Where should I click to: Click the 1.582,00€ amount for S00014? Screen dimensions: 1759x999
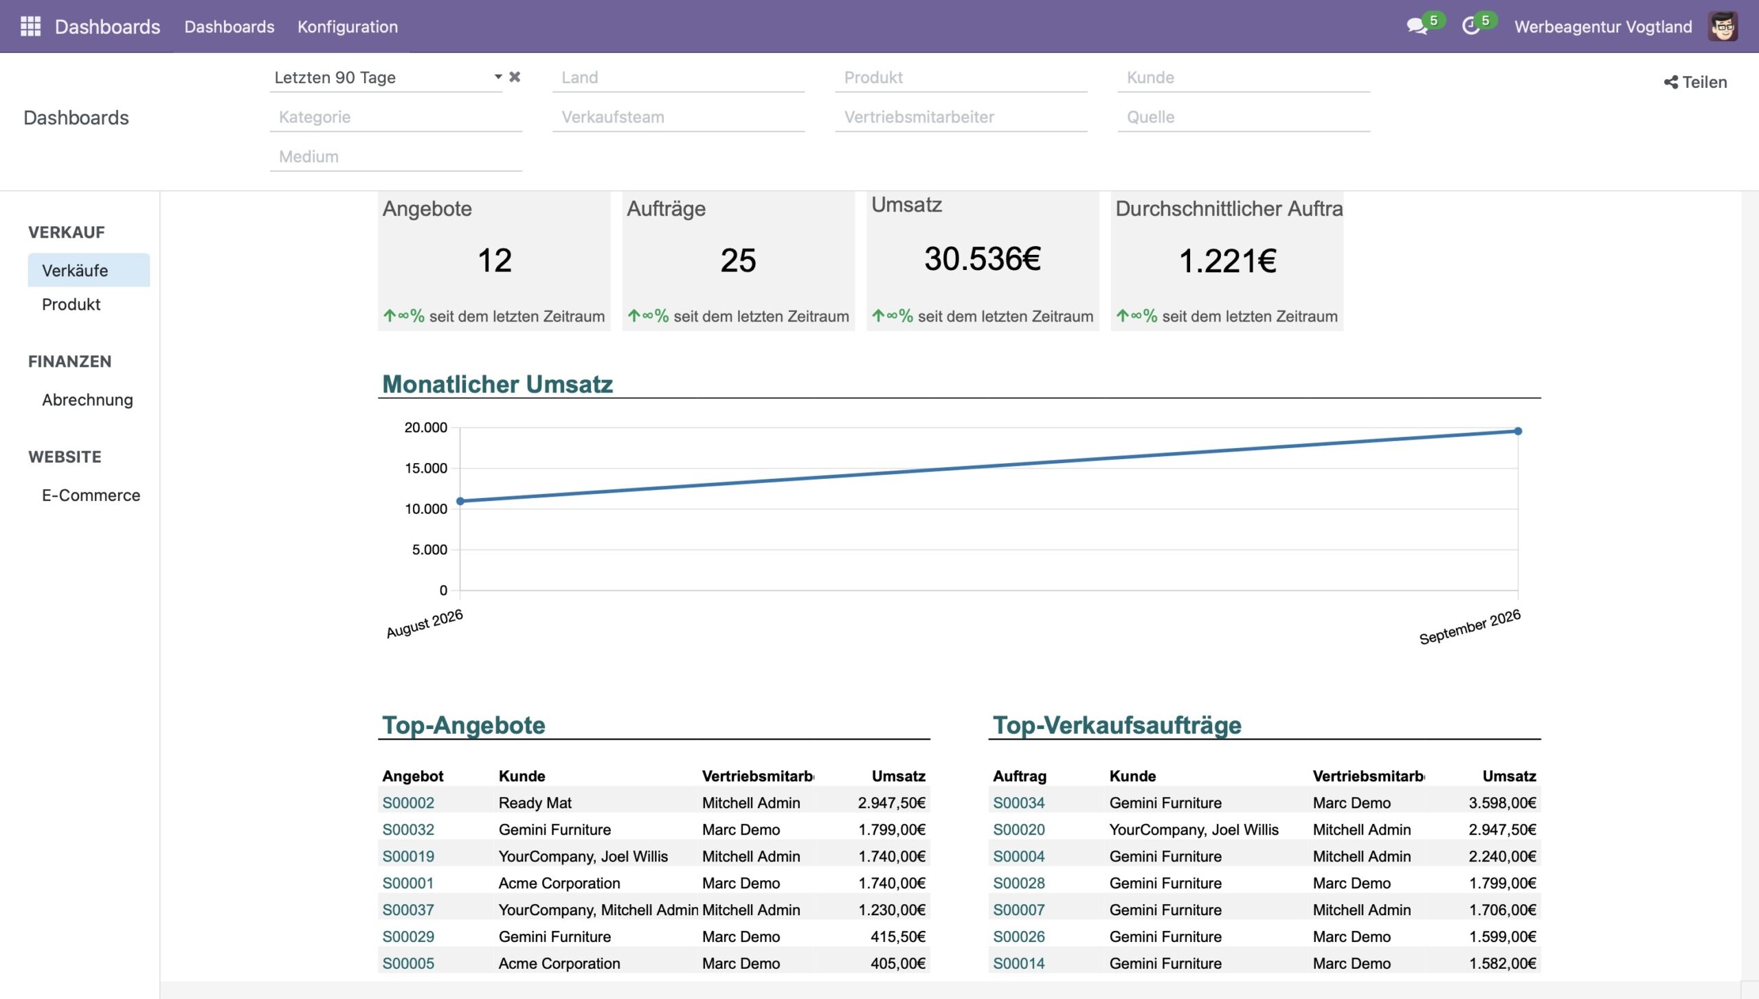[1502, 963]
